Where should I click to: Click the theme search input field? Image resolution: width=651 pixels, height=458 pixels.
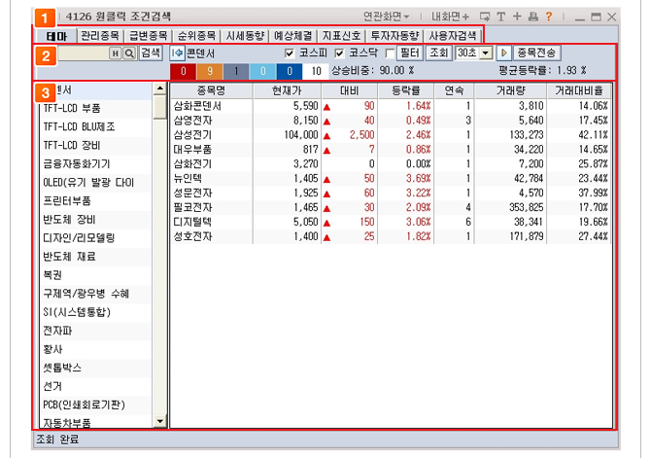[83, 53]
